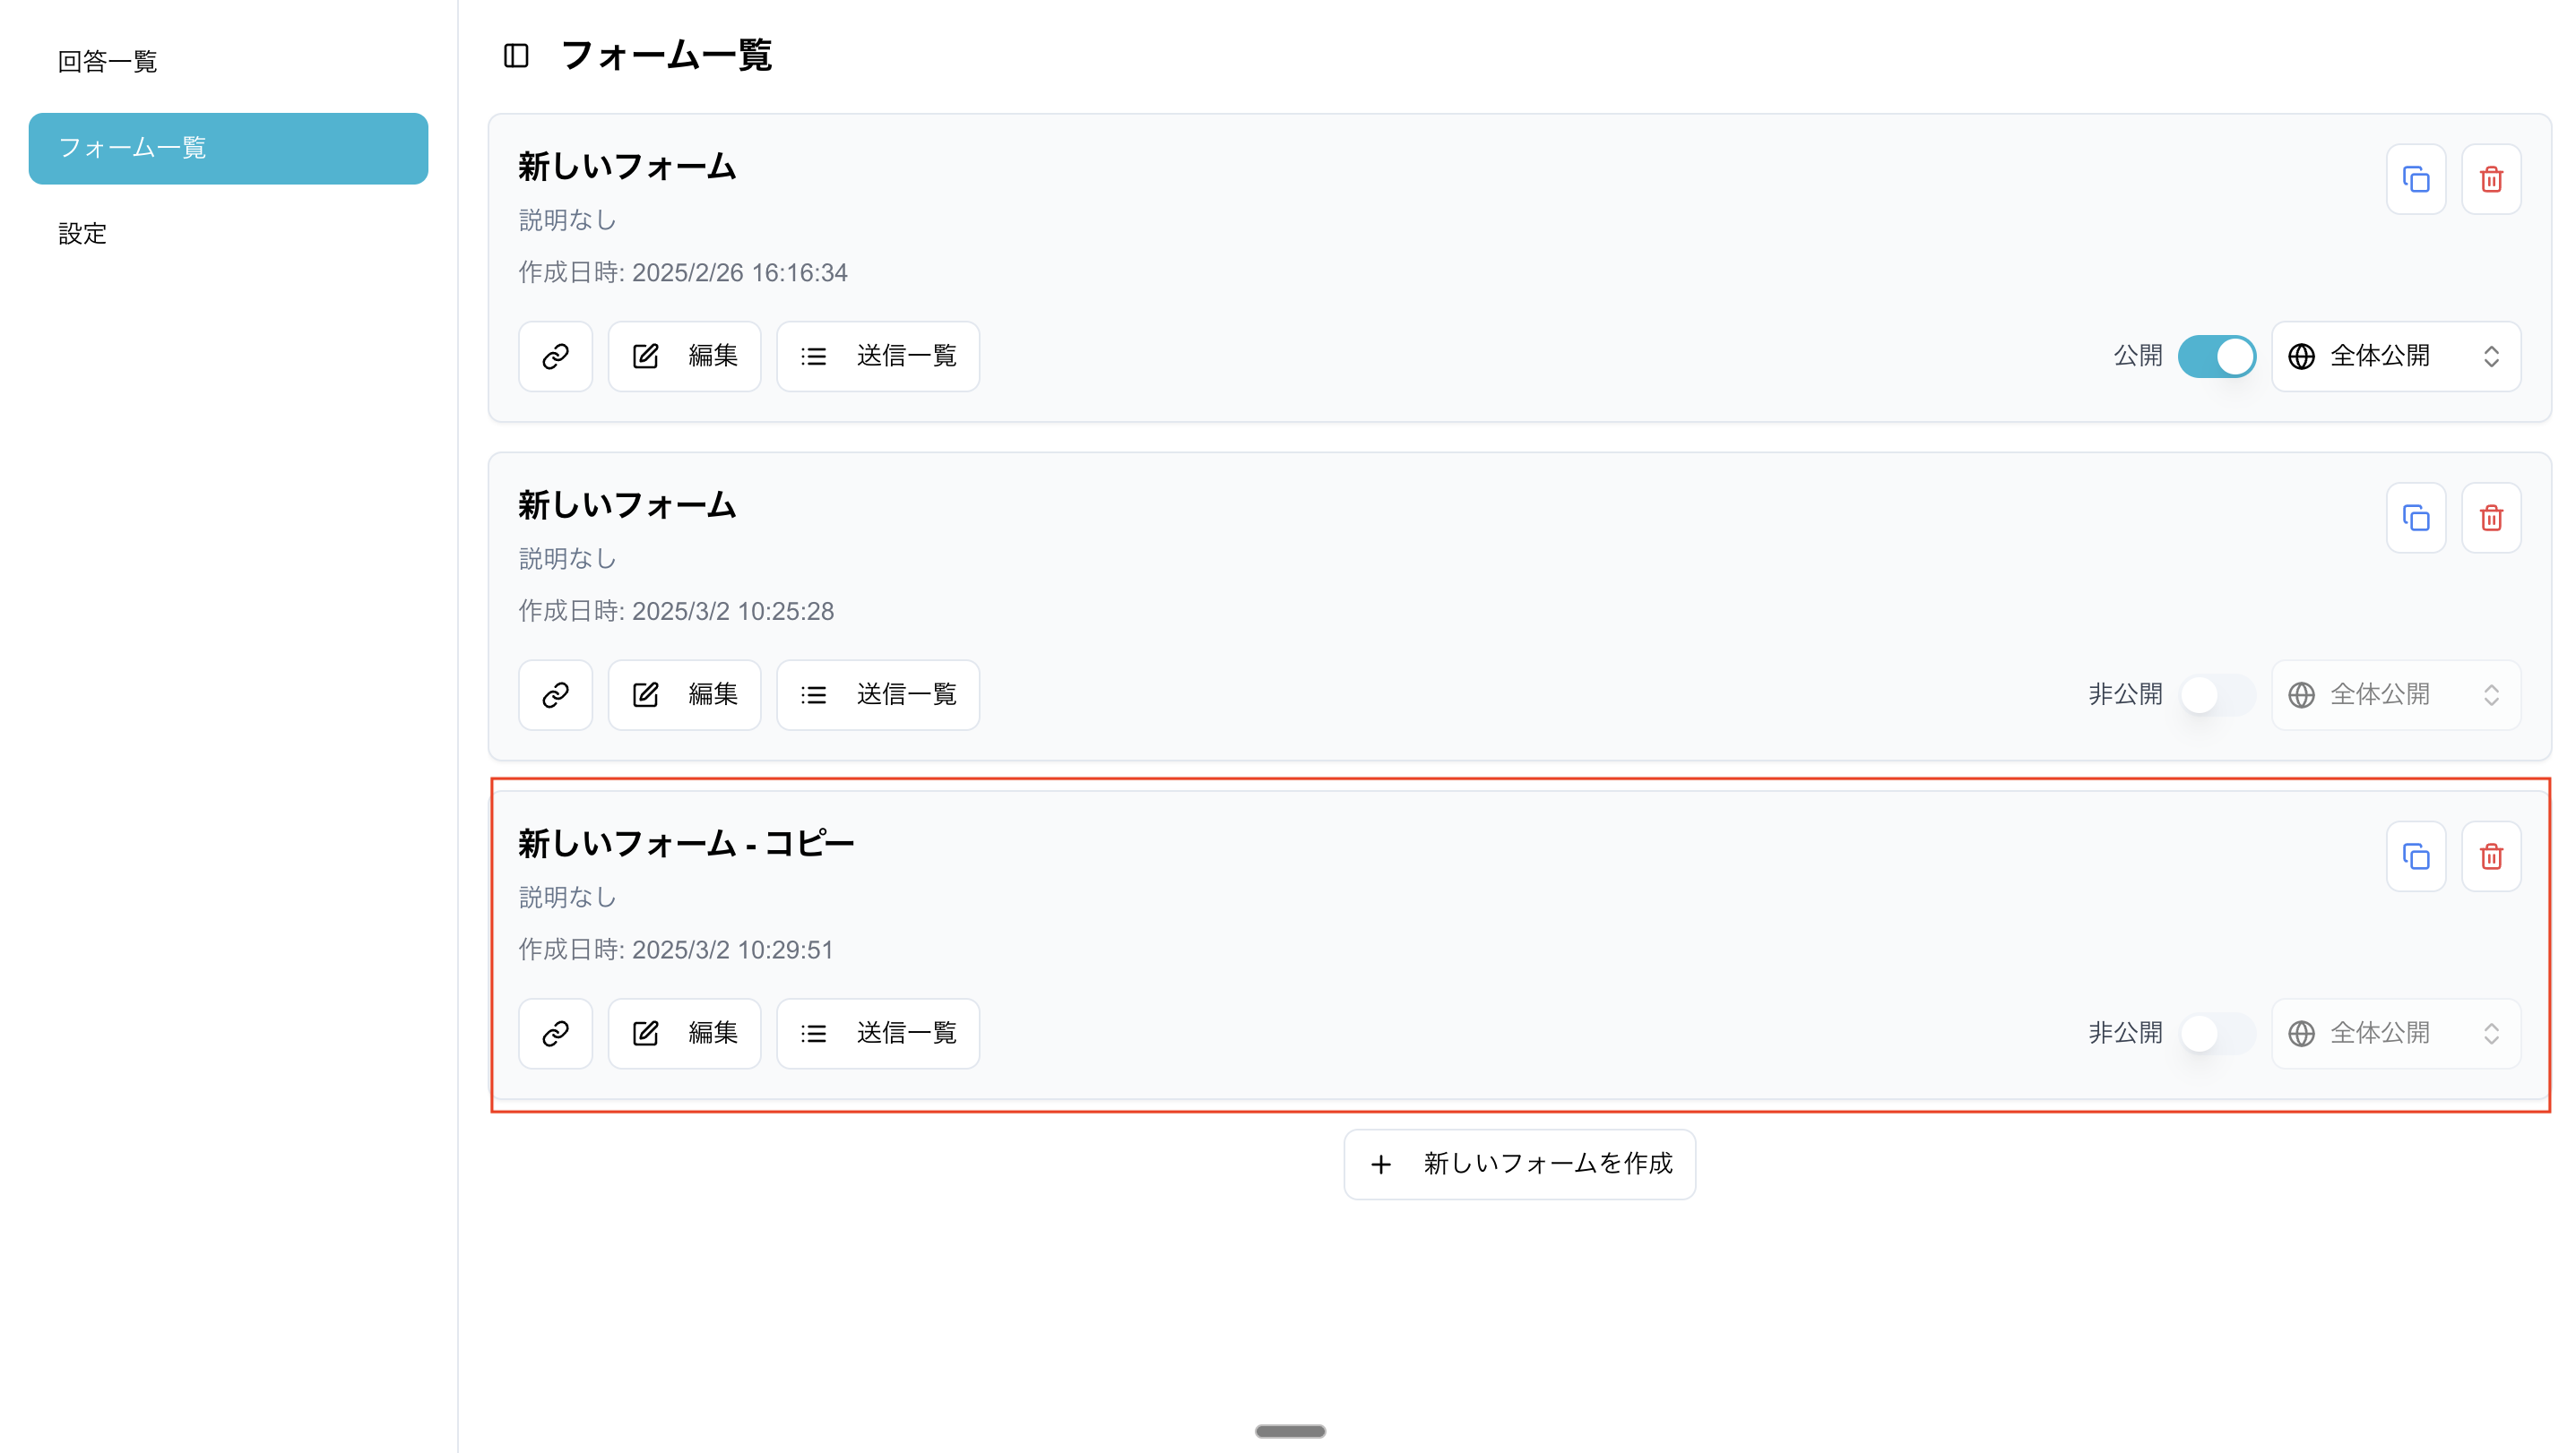Click 編集 on the first form
The width and height of the screenshot is (2576, 1453).
pyautogui.click(x=685, y=357)
